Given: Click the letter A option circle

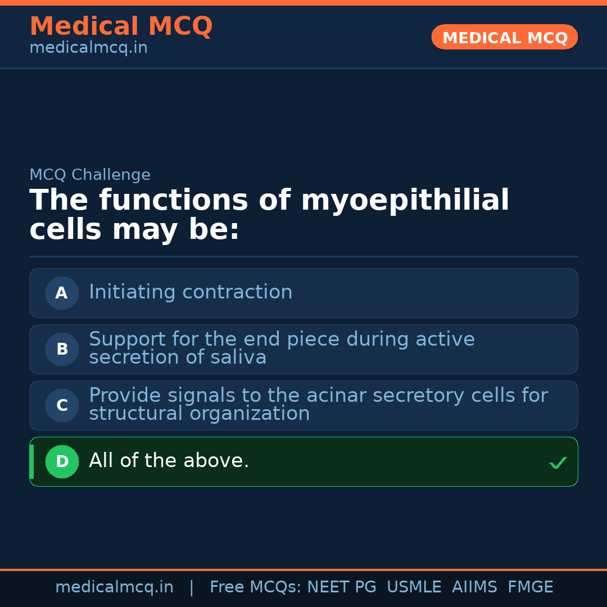Looking at the screenshot, I should point(62,293).
